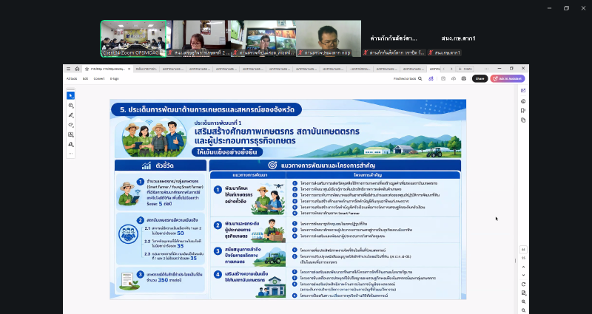Click the rotate page icon
592x314 pixels.
click(x=523, y=284)
